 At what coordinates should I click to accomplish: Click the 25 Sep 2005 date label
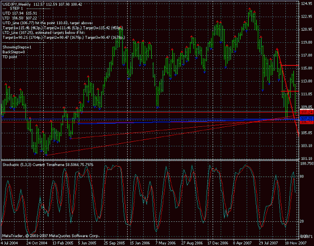pos(115,243)
